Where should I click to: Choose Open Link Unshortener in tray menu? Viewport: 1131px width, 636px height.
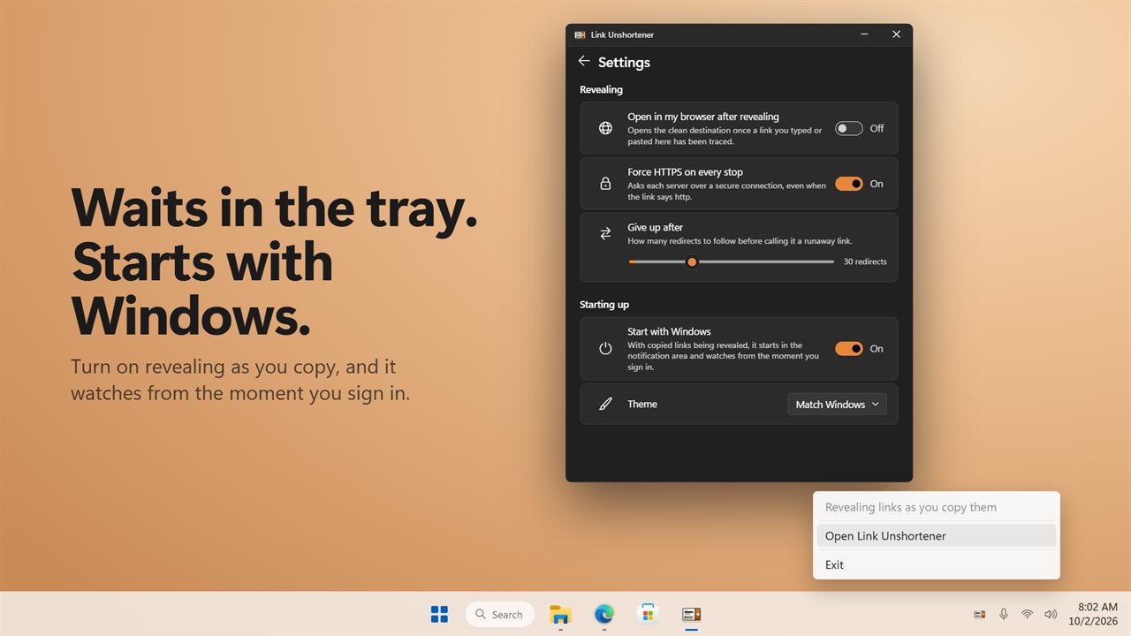click(936, 535)
